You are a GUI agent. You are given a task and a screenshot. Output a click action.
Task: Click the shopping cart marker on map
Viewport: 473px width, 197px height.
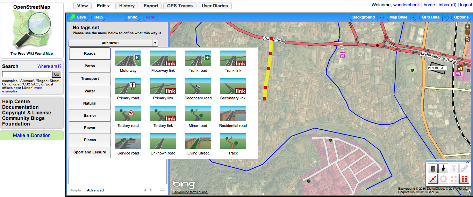click(342, 55)
